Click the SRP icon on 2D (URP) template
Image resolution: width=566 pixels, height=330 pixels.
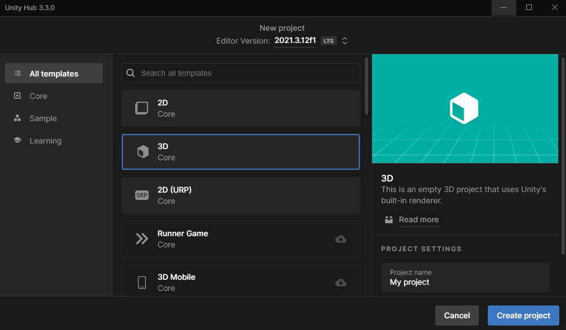141,195
